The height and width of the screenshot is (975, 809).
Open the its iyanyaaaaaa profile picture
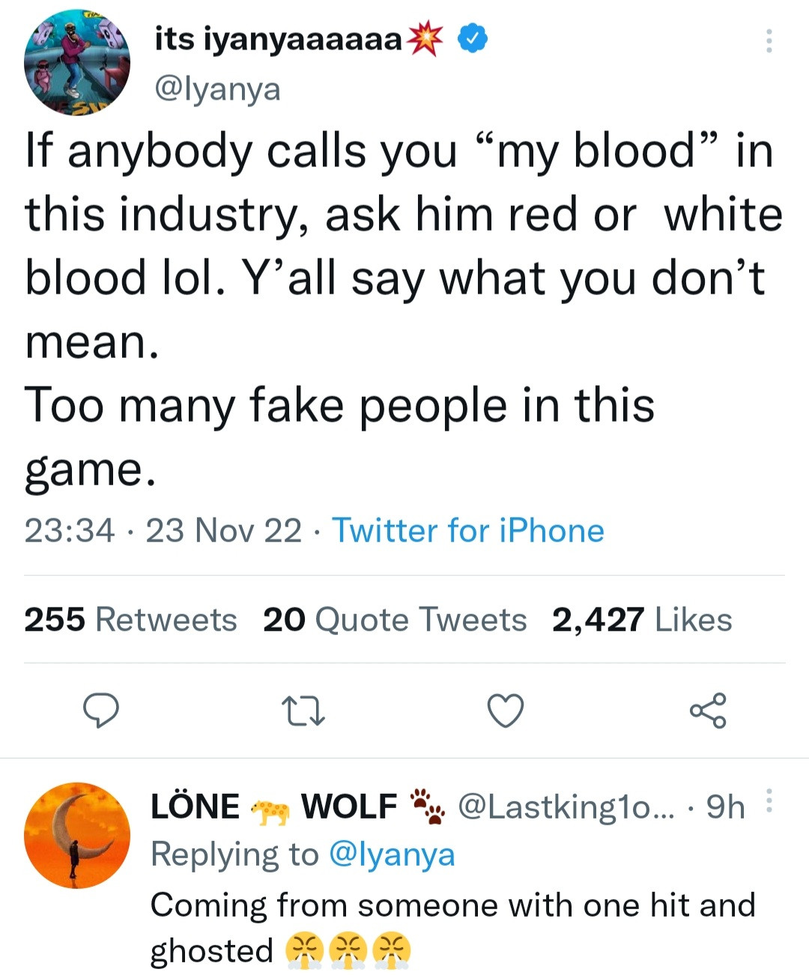(77, 62)
